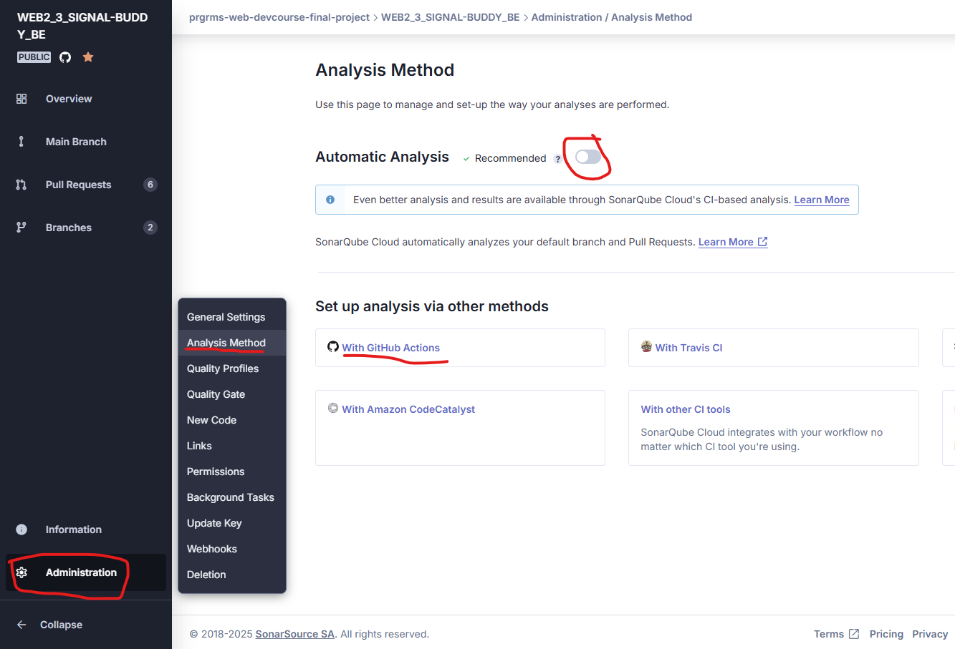Click the Pull Requests count badge 6
Screen dimensions: 955x649
[x=150, y=185]
